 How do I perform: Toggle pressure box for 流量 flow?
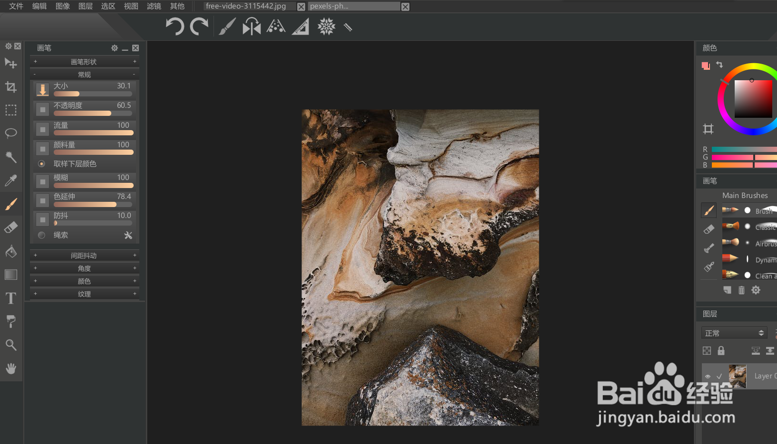coord(43,129)
